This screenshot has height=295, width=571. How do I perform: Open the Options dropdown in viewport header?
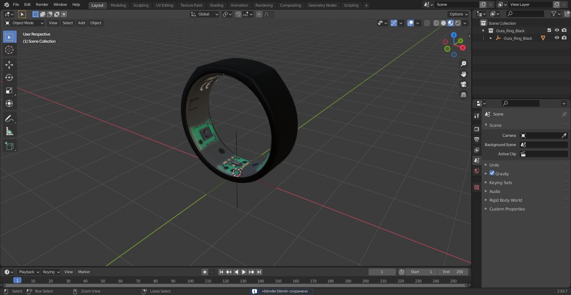(459, 14)
